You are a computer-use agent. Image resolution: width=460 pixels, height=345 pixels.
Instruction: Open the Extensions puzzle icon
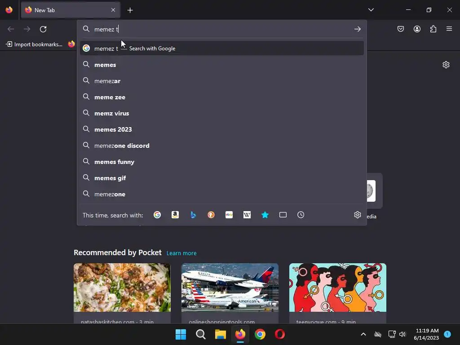433,29
